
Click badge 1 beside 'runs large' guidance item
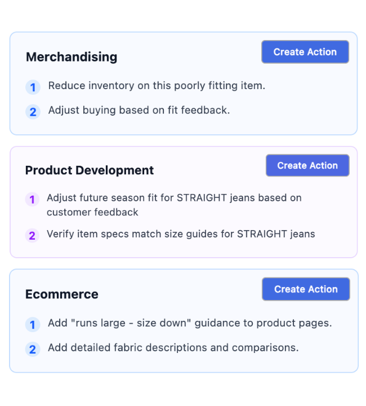point(33,324)
